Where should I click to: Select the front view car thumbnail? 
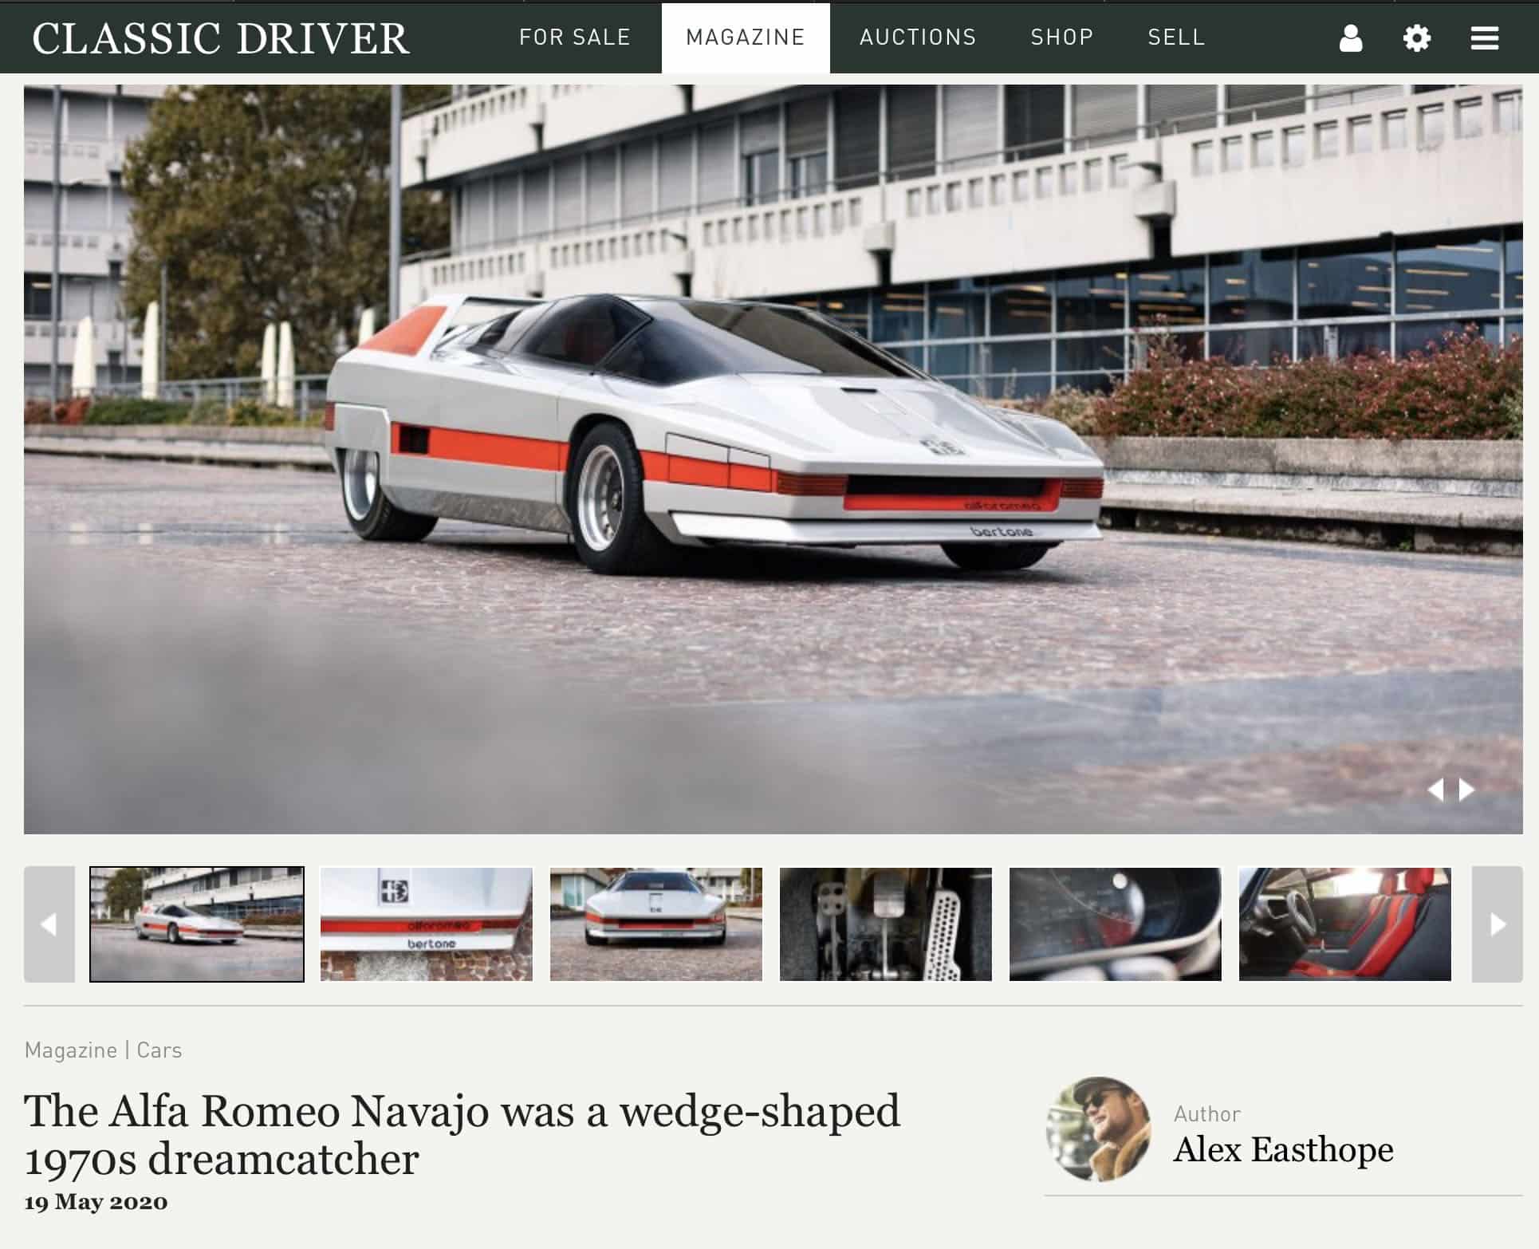[x=656, y=924]
